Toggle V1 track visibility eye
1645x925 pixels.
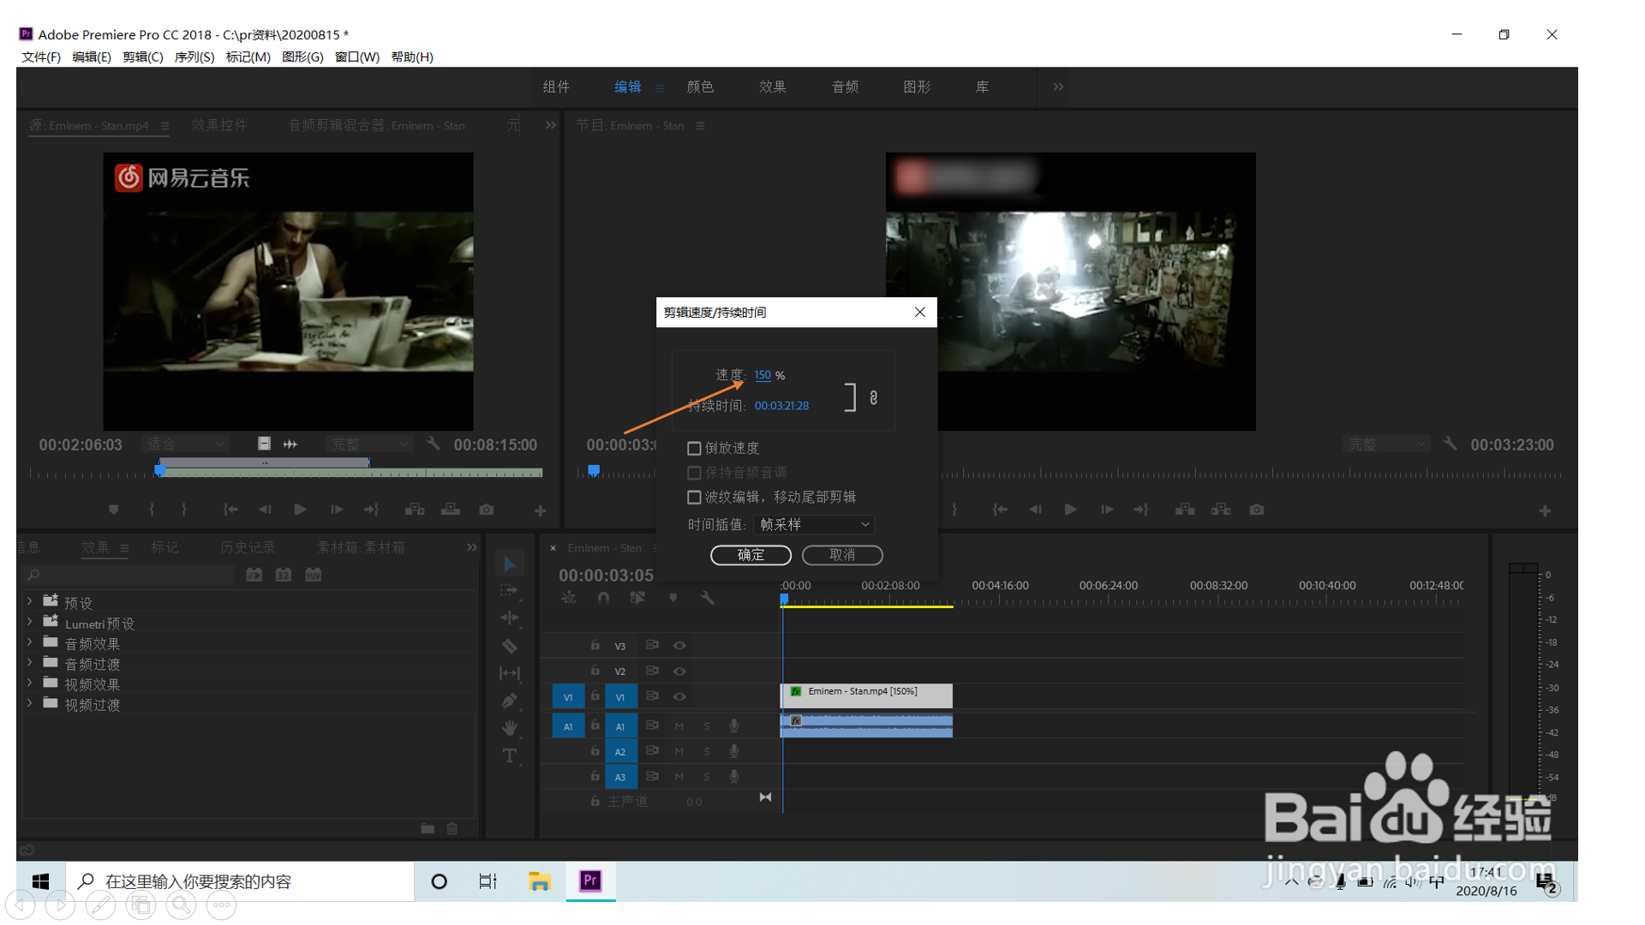[679, 697]
